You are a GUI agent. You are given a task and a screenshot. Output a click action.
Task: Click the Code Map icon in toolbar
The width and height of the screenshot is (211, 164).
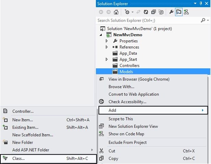click(x=186, y=12)
